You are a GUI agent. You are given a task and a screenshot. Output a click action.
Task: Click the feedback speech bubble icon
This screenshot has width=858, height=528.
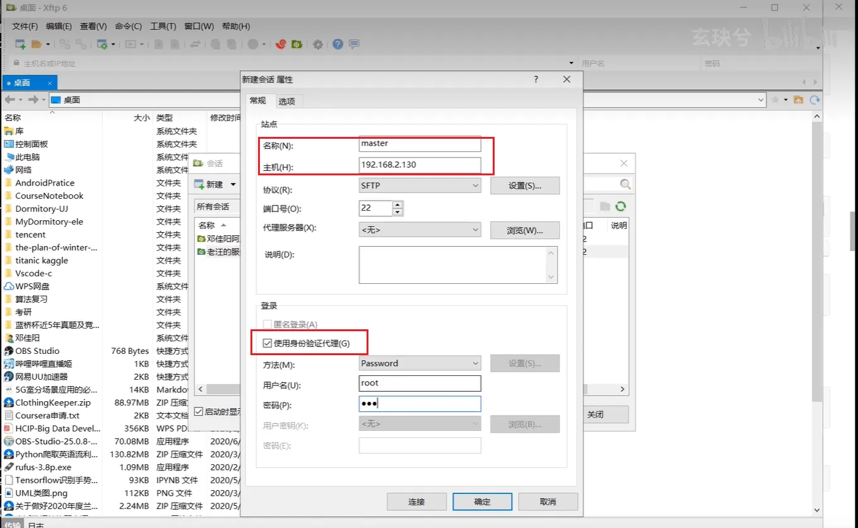pos(355,44)
